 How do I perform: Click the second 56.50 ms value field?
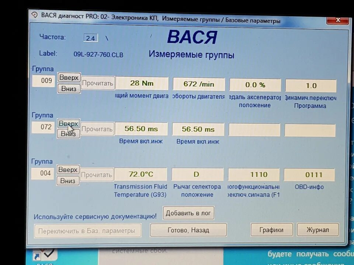coord(198,129)
